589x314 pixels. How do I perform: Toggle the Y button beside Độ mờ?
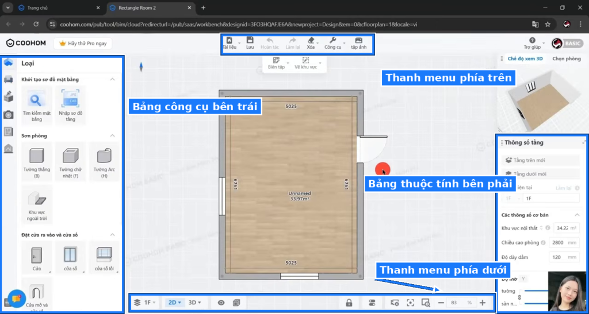point(523,279)
